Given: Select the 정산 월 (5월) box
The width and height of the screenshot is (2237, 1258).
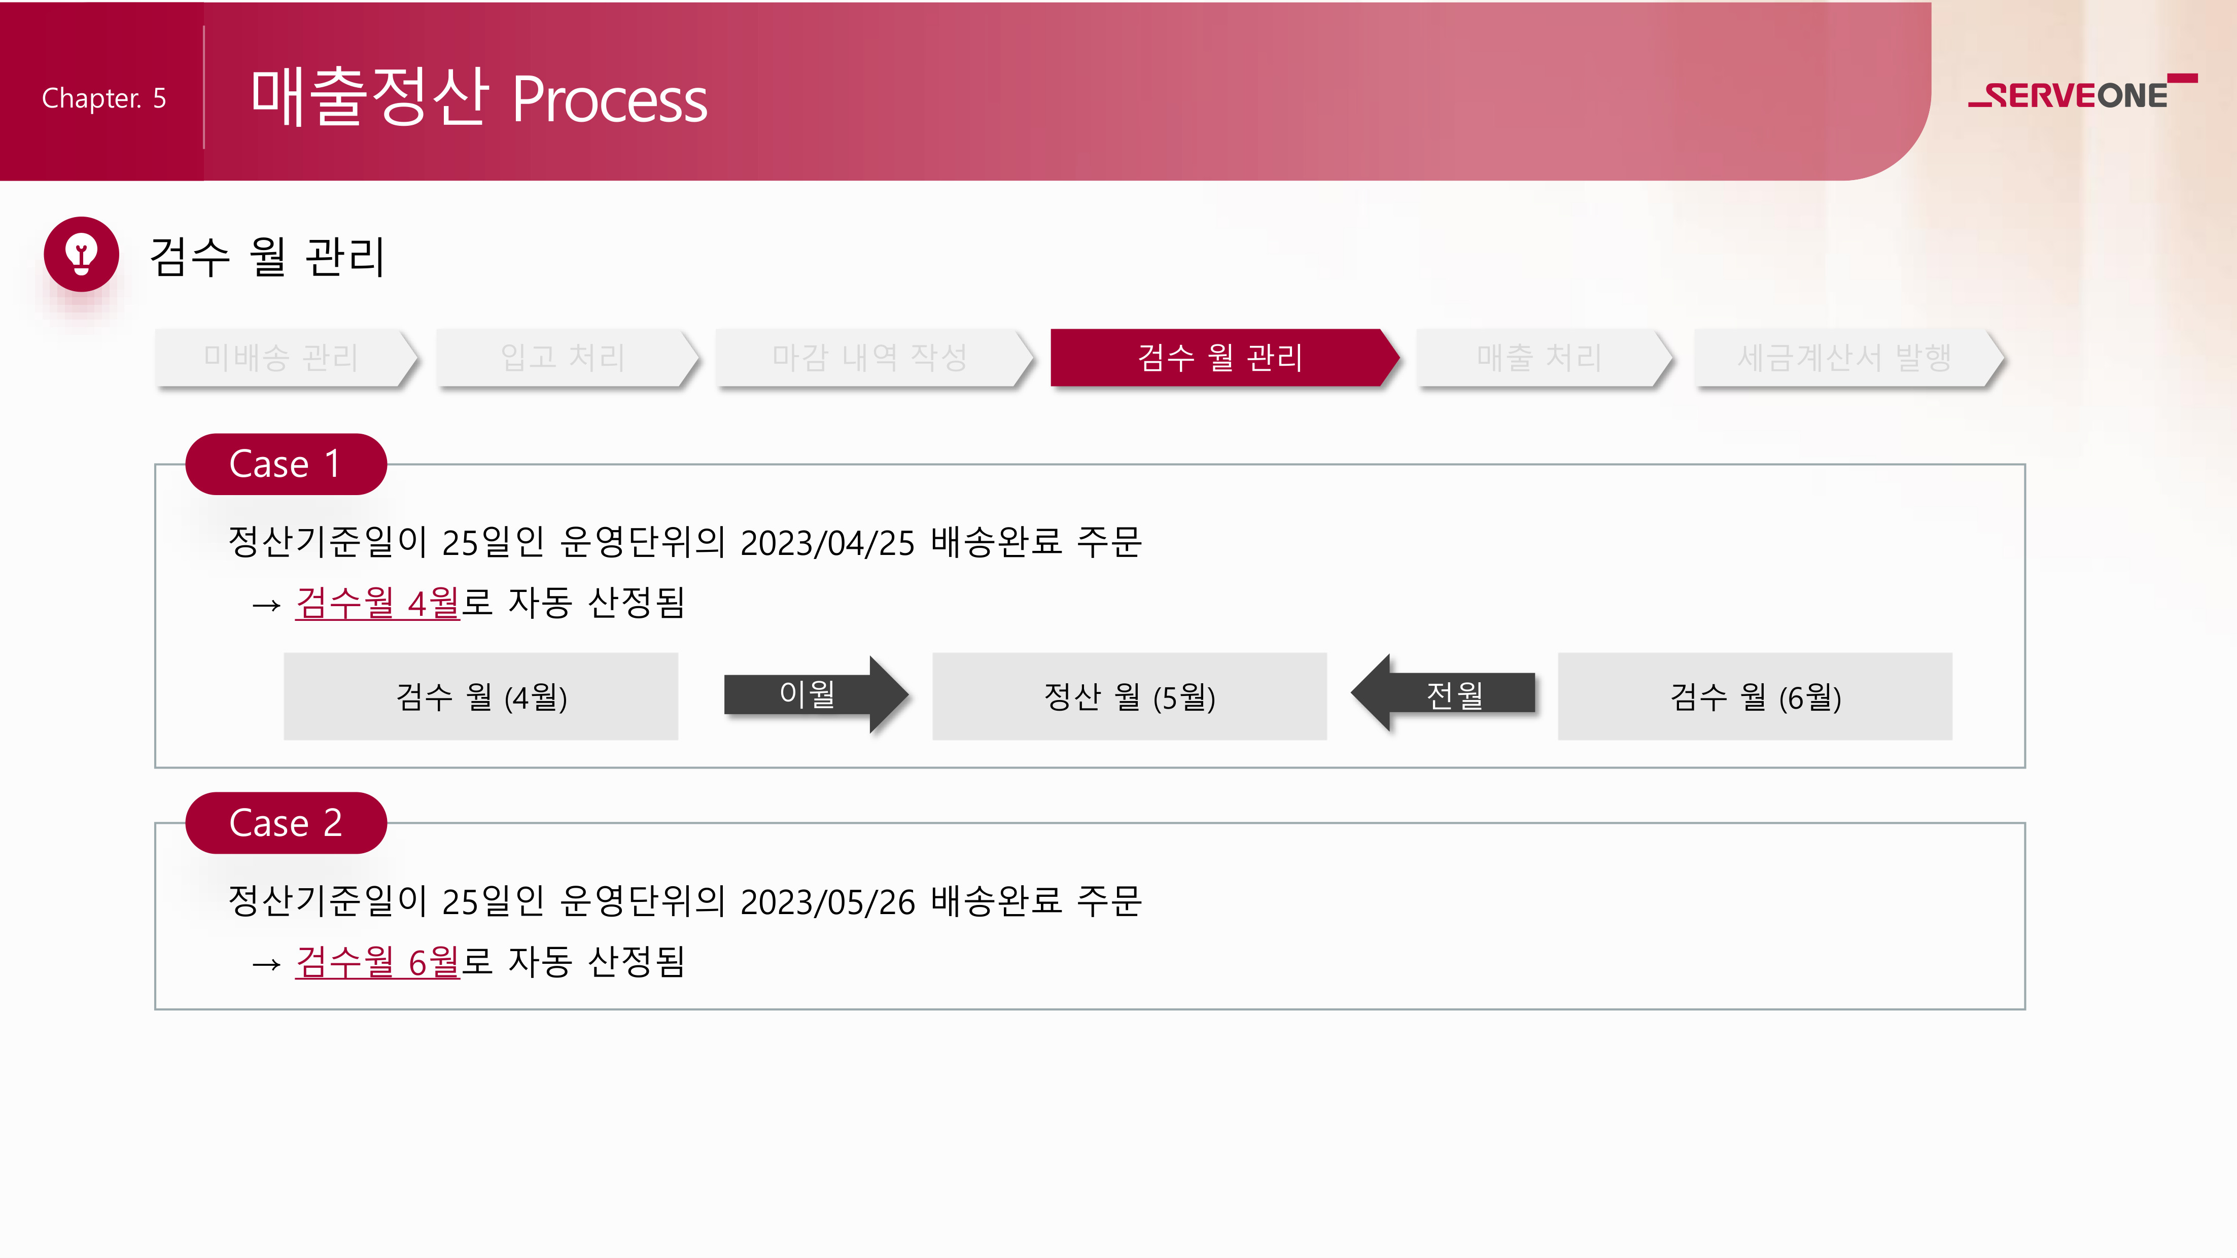Looking at the screenshot, I should [x=1129, y=696].
